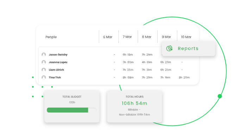Screen dimensions: 245x139
Task: Click the Reports pie chart icon
Action: coord(169,48)
